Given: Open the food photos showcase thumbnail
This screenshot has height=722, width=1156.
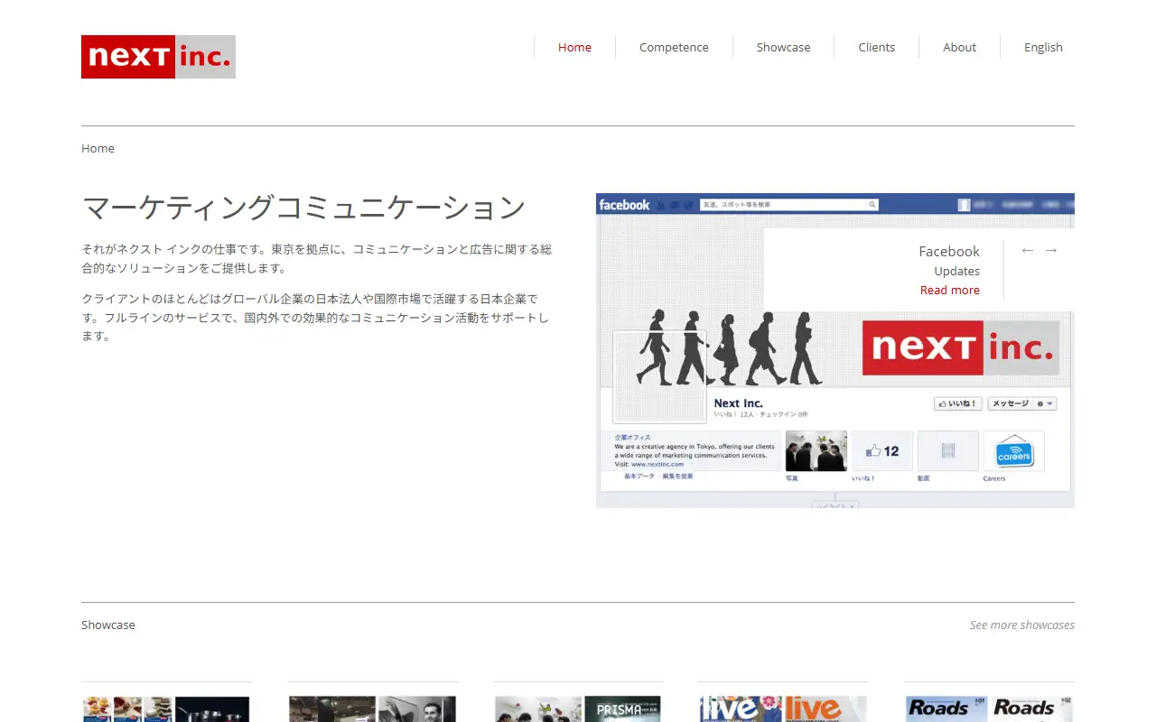Looking at the screenshot, I should (x=166, y=708).
